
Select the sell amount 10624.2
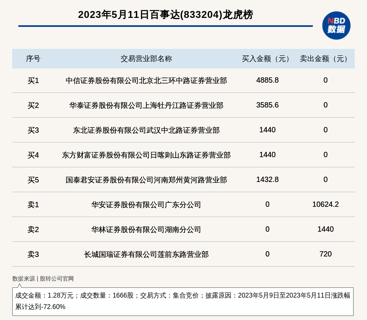pos(325,204)
